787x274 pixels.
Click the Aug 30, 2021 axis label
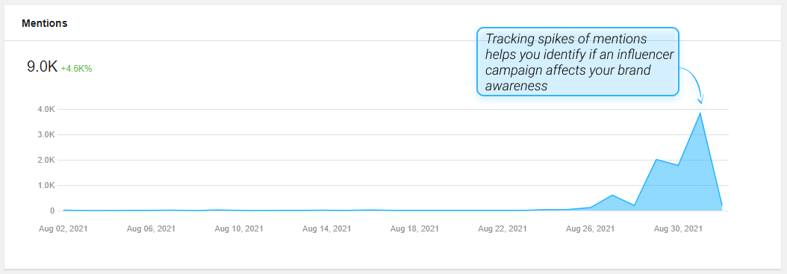[x=678, y=229]
